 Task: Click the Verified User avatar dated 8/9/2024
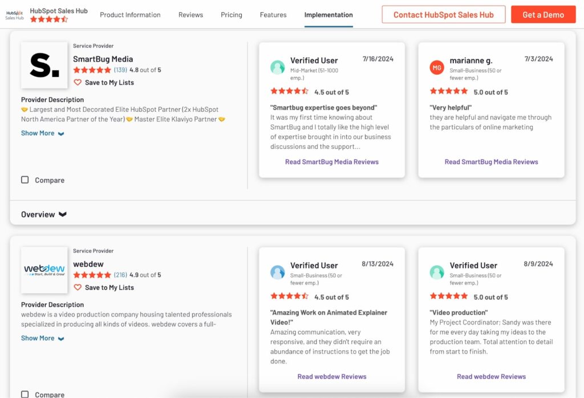pos(437,272)
